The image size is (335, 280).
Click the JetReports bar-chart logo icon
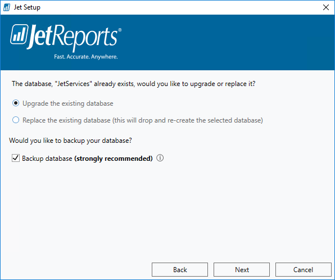point(19,34)
